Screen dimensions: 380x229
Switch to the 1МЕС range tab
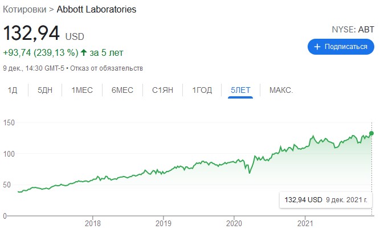click(x=82, y=90)
